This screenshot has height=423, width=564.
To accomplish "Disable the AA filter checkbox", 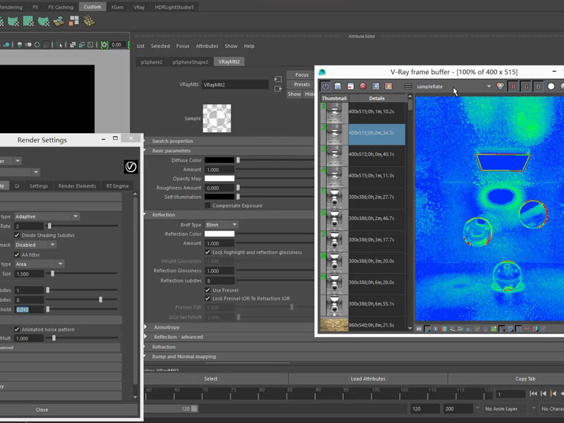I will 17,255.
